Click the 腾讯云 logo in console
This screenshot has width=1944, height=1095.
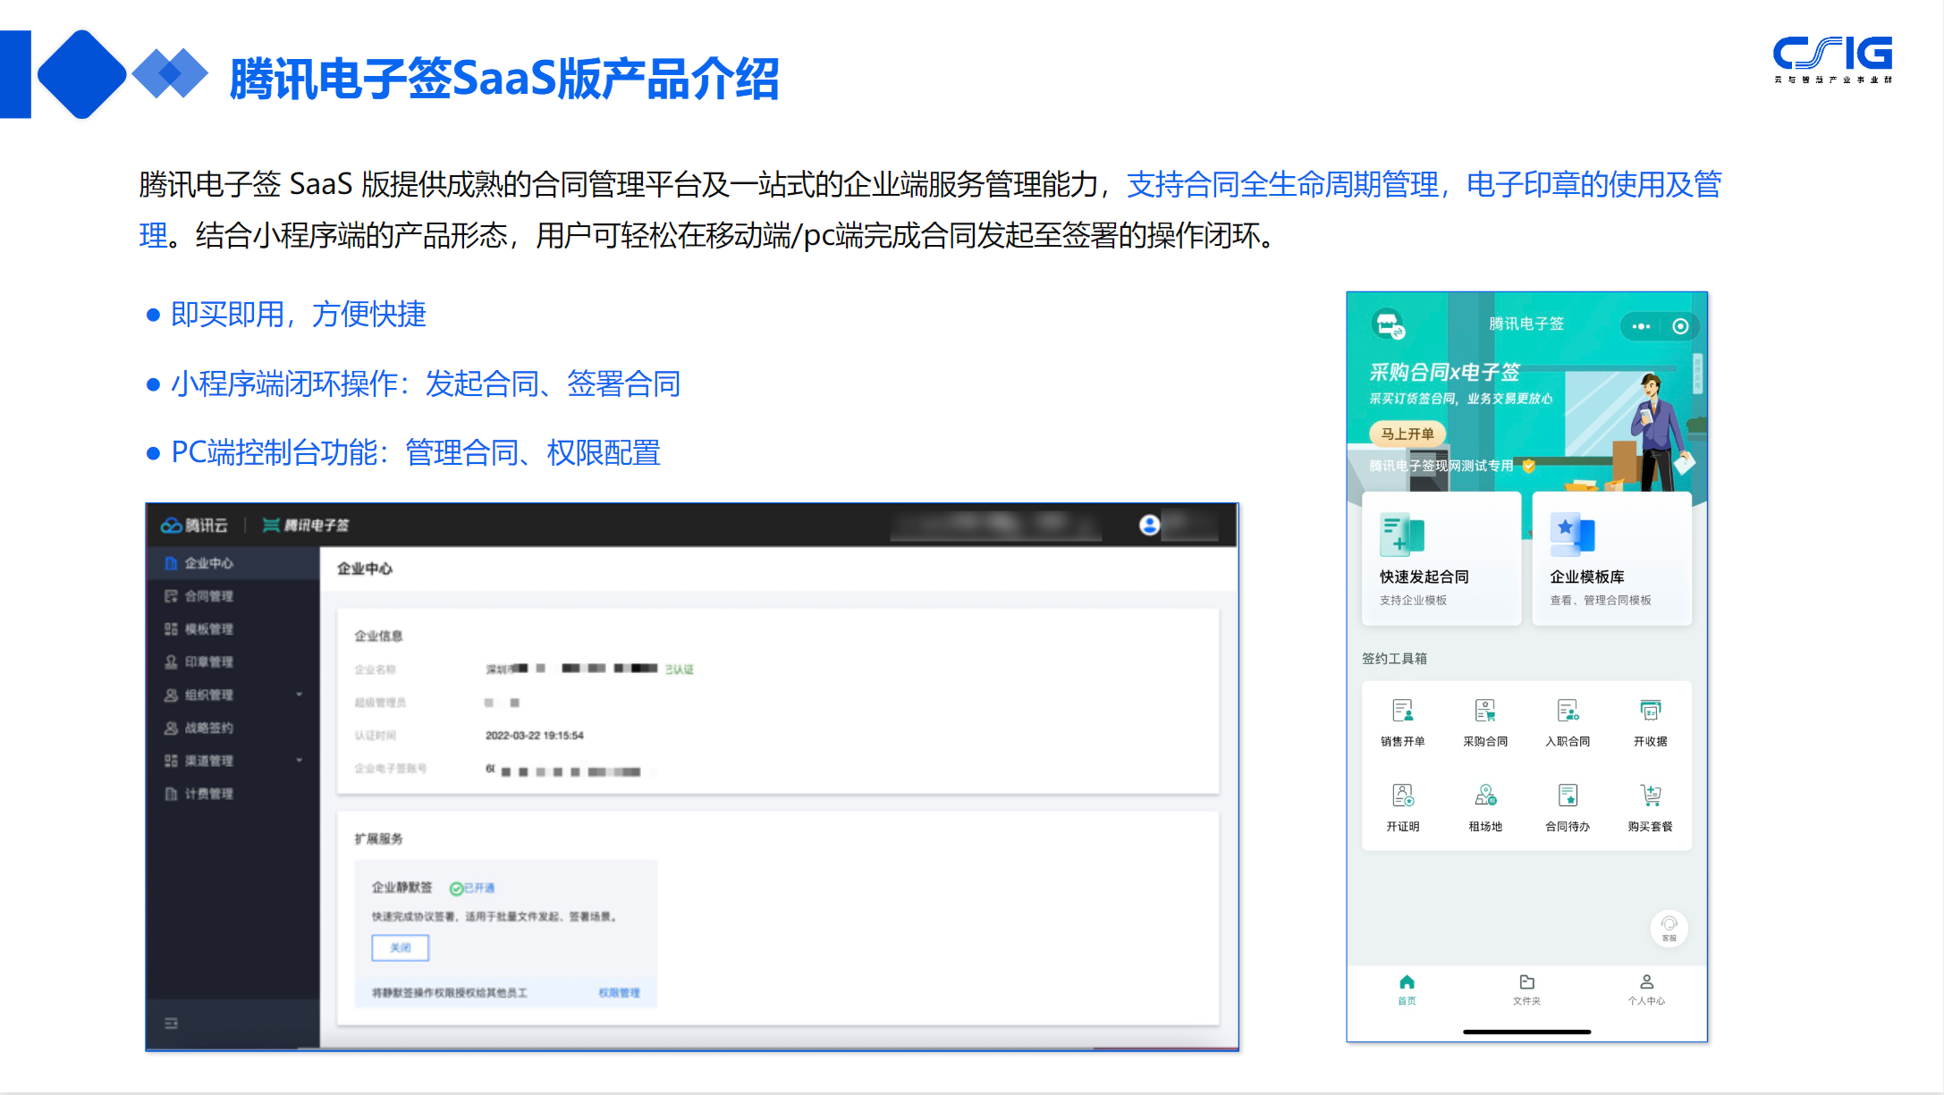click(194, 526)
